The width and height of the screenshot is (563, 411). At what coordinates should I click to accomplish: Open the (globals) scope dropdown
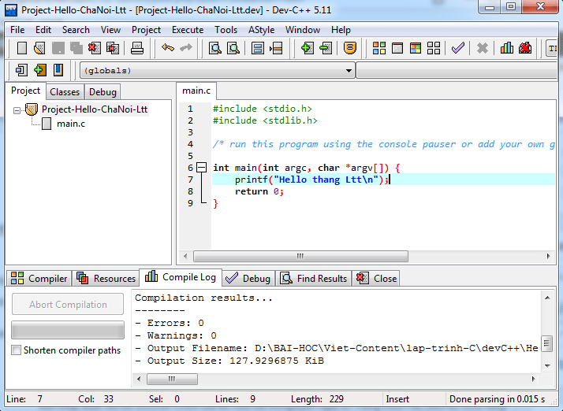(x=349, y=71)
